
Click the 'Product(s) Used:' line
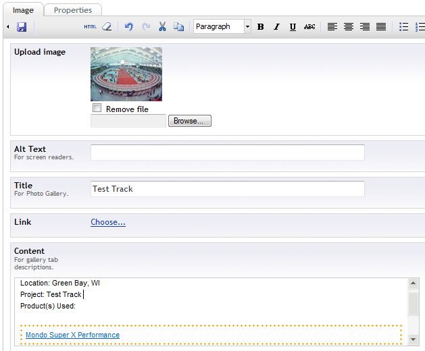48,306
